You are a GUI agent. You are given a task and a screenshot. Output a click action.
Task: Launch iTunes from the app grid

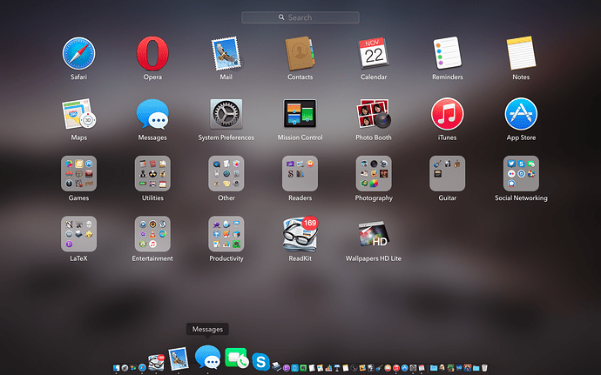tap(448, 114)
